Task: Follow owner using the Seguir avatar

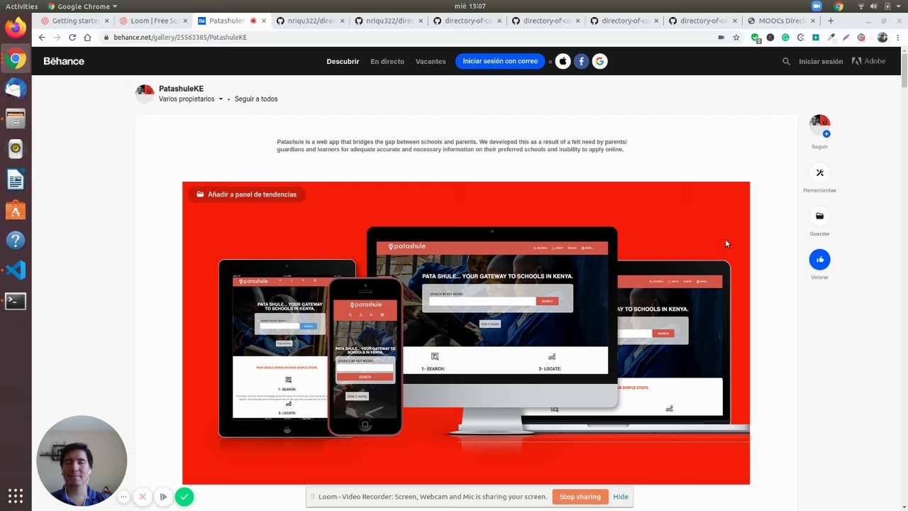Action: pyautogui.click(x=819, y=126)
